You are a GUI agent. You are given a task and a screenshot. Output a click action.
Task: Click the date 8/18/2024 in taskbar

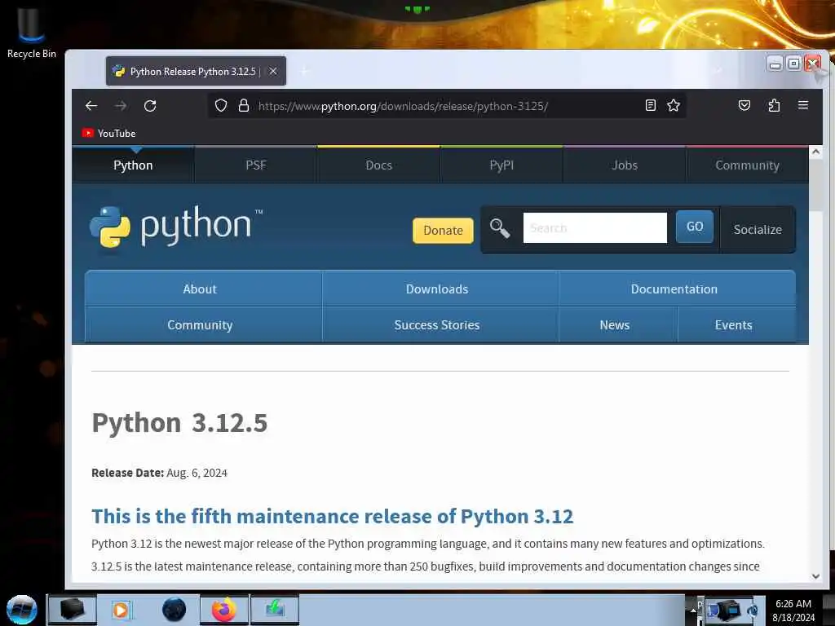[793, 618]
